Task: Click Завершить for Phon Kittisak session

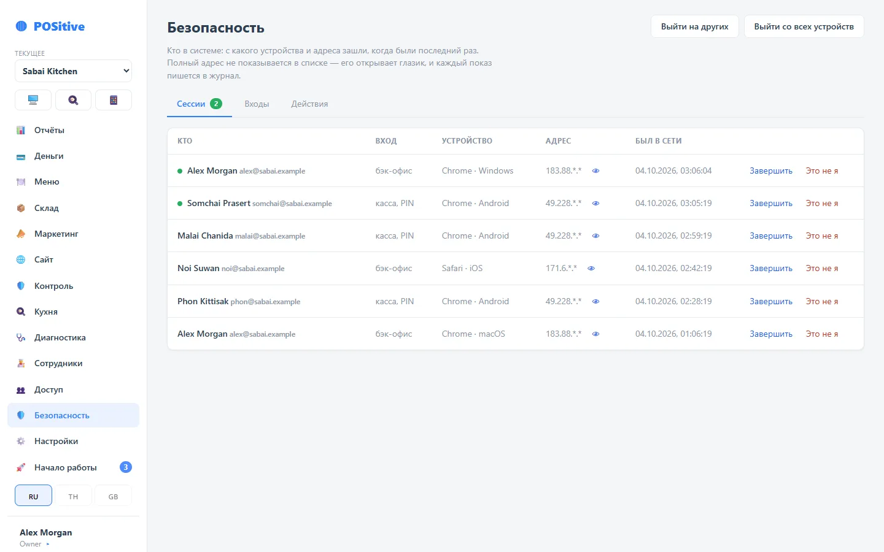Action: (771, 302)
